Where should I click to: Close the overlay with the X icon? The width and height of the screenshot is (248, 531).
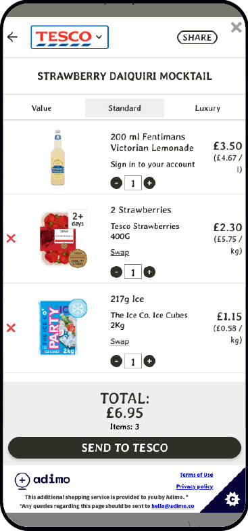[237, 27]
